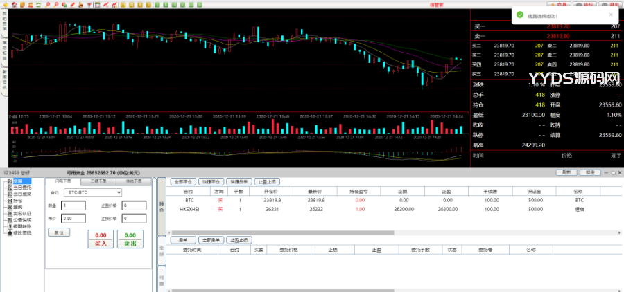Dismiss the green success notification
Viewport: 624px width, 292px height.
611,14
